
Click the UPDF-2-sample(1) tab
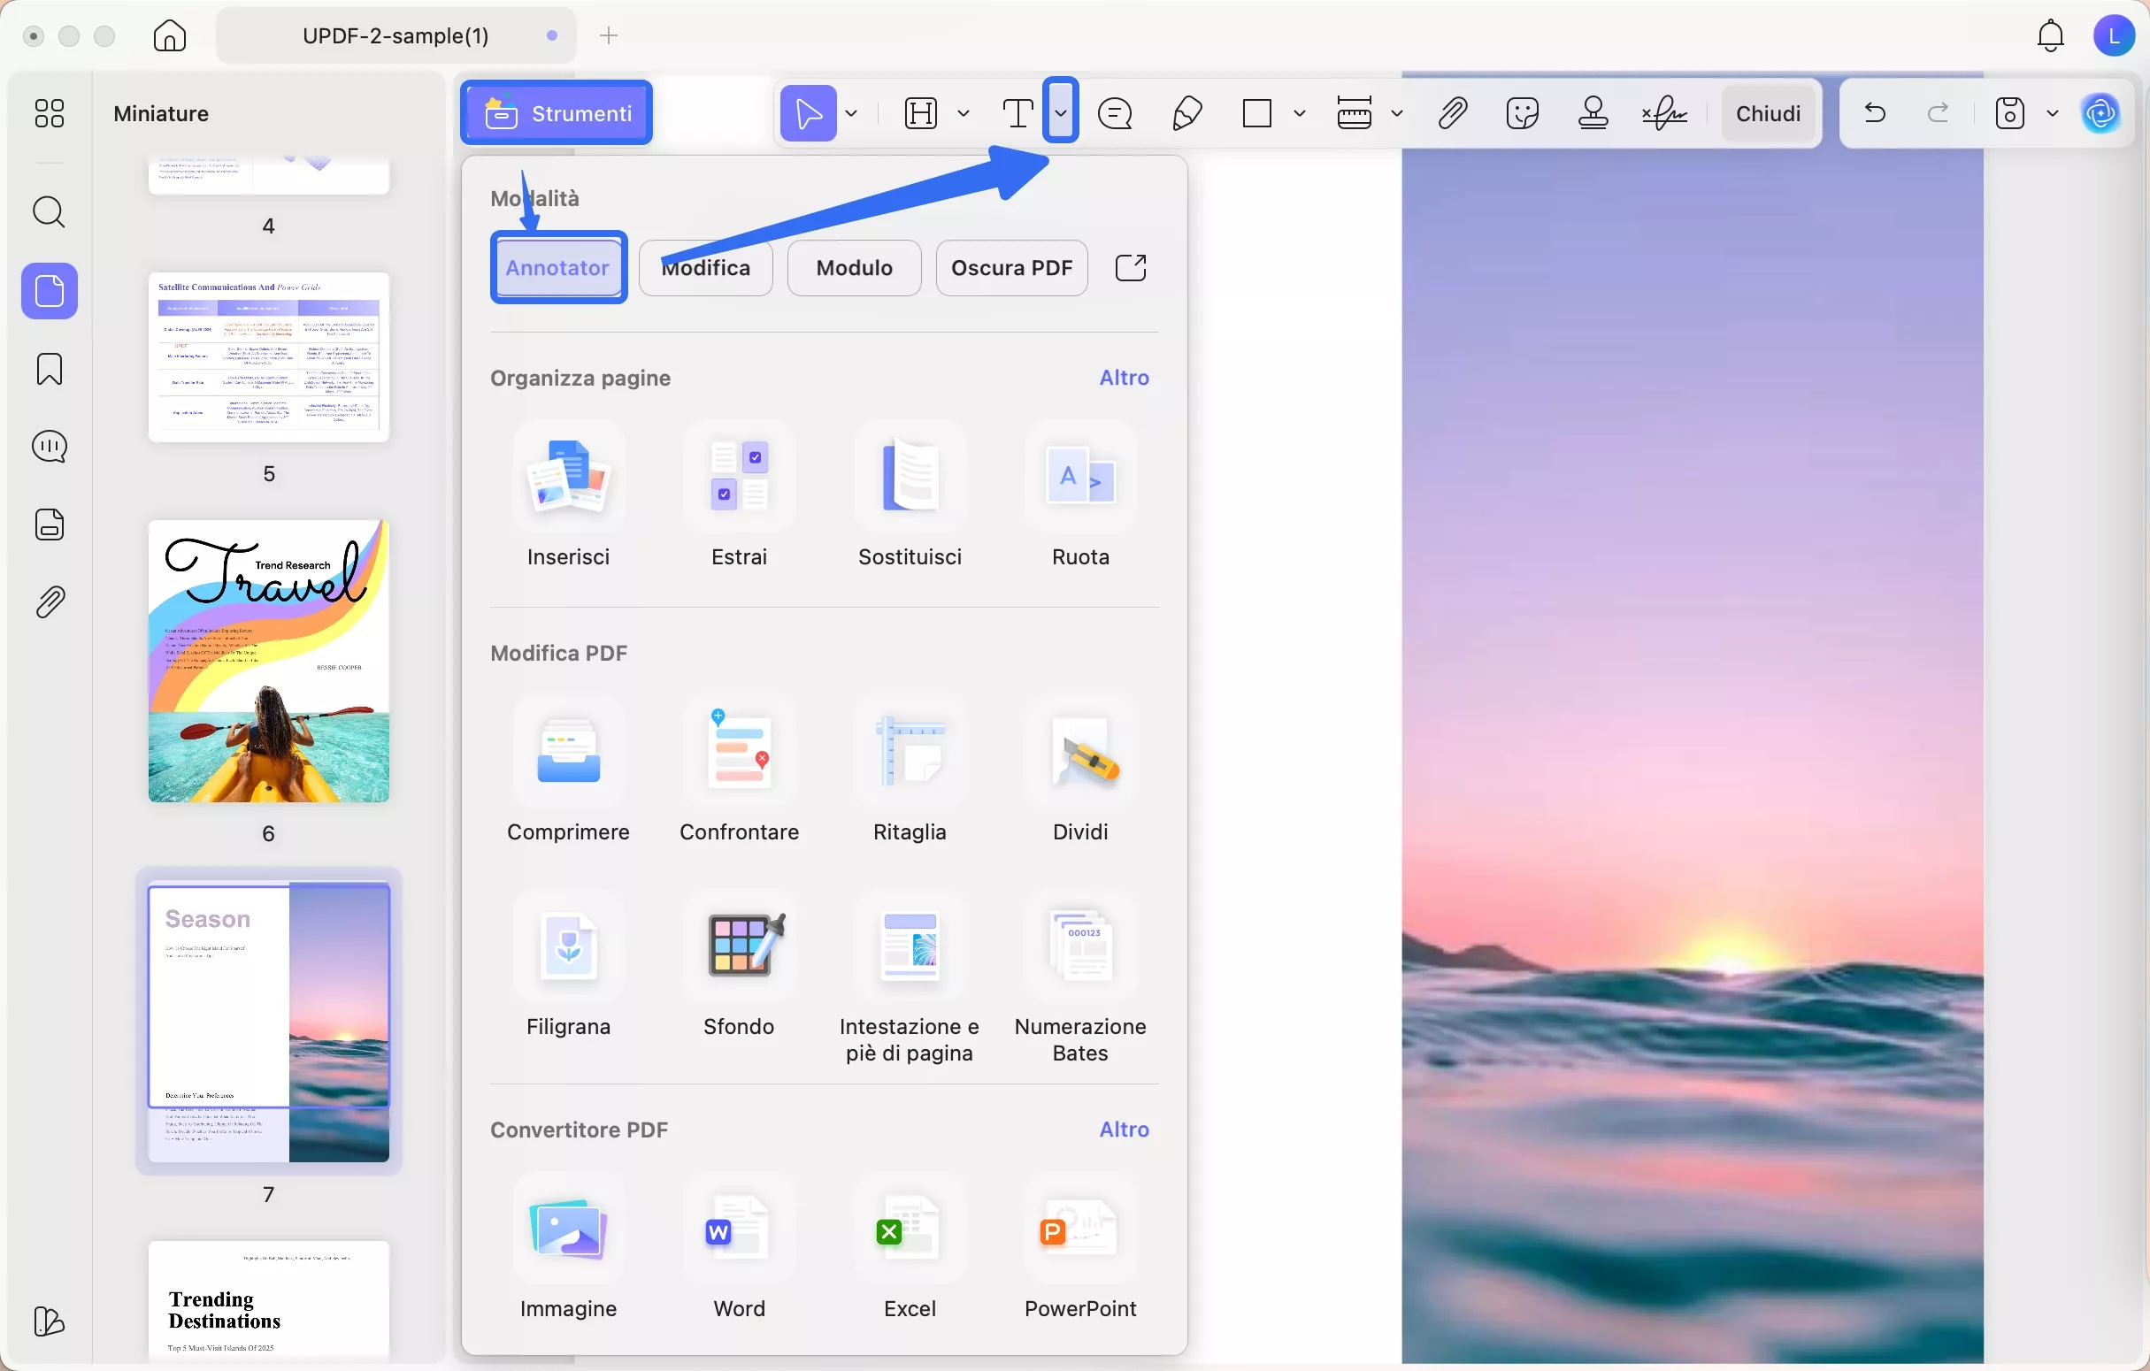click(x=395, y=35)
